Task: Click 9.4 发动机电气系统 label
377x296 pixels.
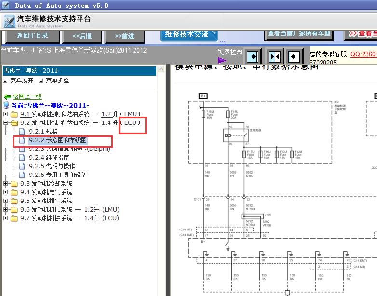Action: (46, 192)
